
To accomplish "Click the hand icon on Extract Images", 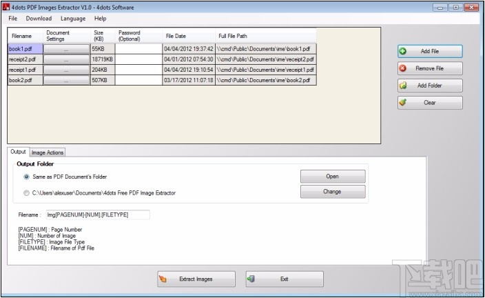I will click(x=163, y=279).
